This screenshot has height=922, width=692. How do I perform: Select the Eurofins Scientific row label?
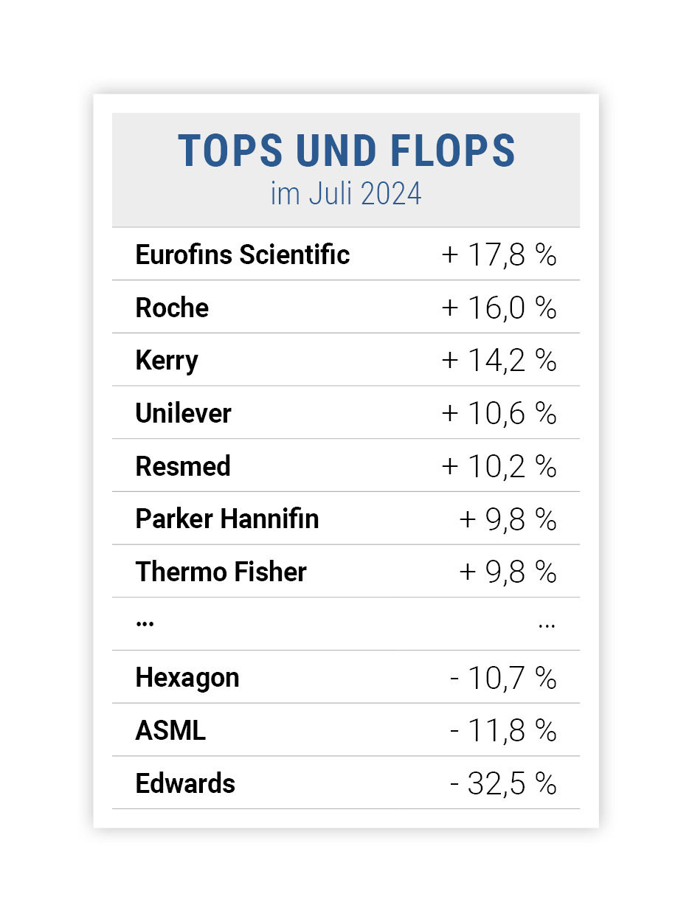[x=243, y=254]
